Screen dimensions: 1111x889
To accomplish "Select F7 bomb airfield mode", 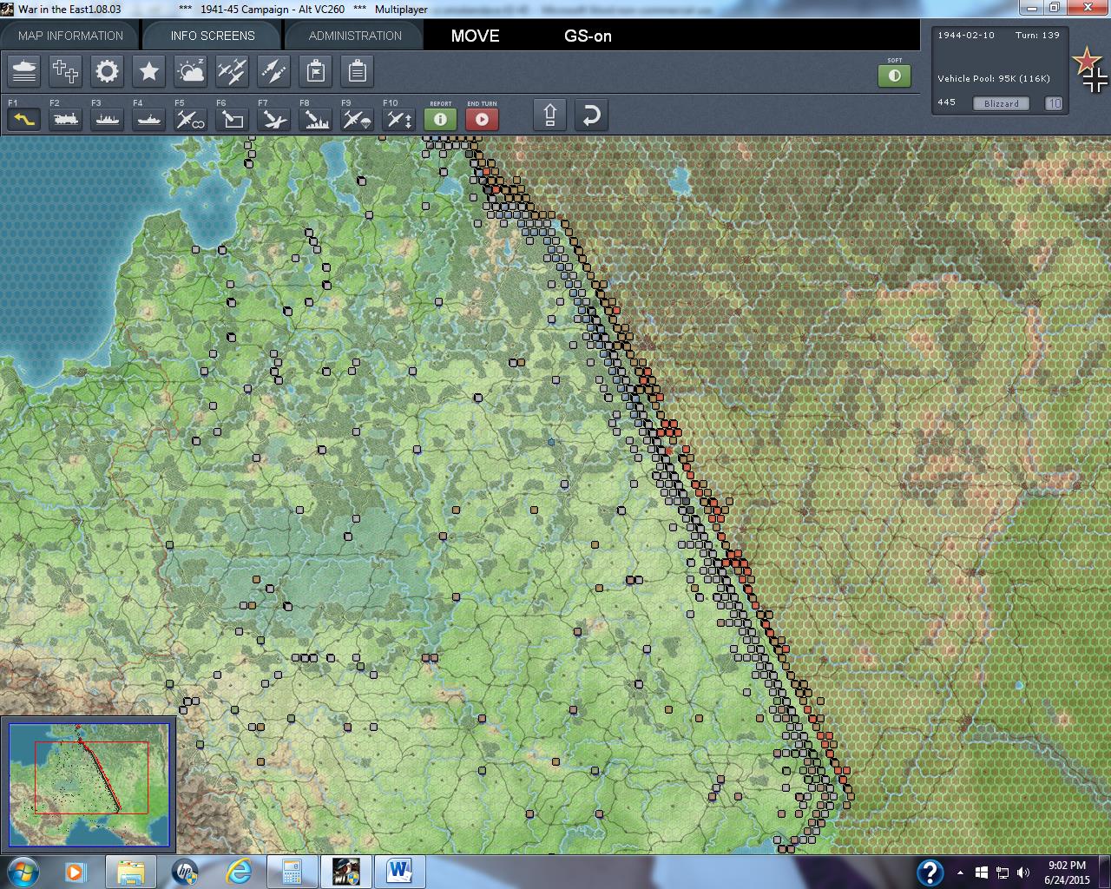I will (274, 118).
